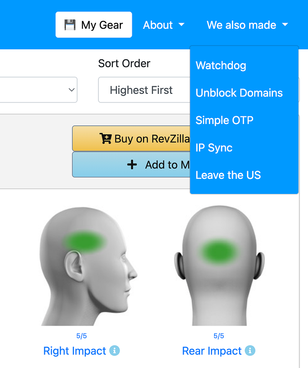308x368 pixels.
Task: Click the floppy disk save icon
Action: click(x=70, y=25)
